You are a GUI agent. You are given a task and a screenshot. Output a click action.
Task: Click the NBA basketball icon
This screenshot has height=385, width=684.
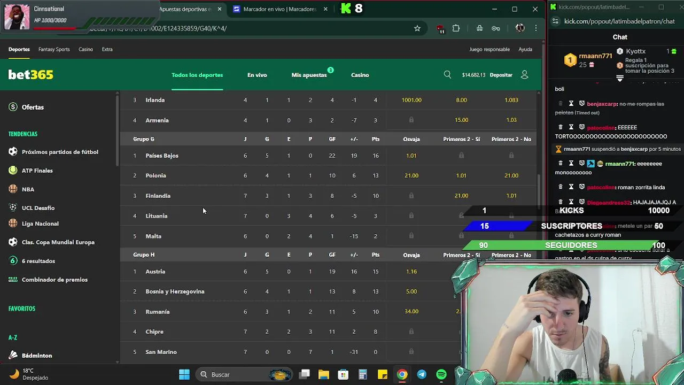[x=13, y=189]
